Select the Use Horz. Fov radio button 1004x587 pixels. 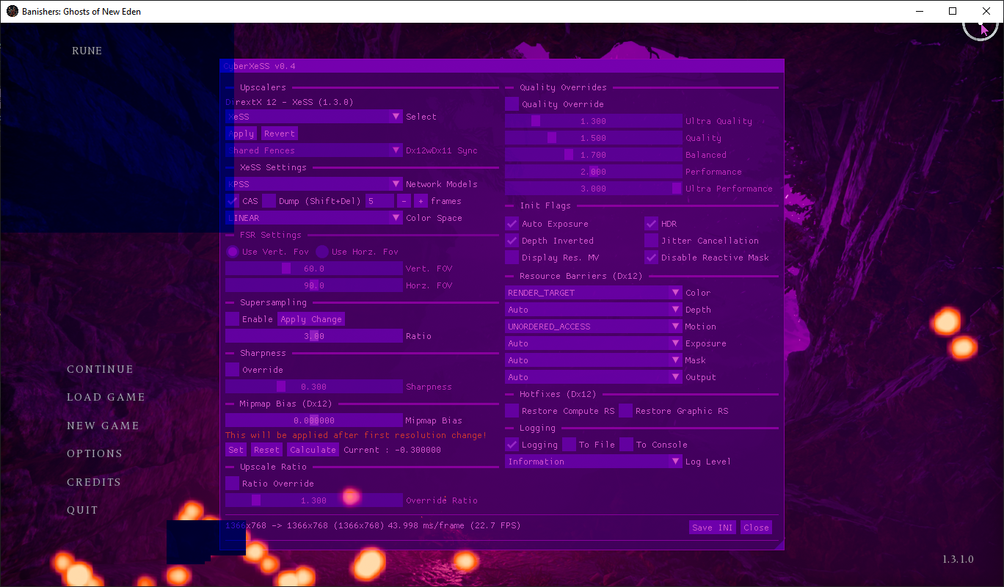321,252
